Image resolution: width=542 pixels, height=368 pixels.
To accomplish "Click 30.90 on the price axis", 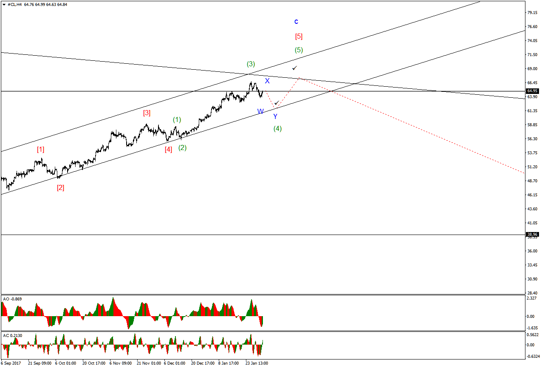I will click(x=533, y=279).
